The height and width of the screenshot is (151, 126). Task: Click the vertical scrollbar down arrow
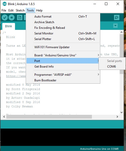122,112
